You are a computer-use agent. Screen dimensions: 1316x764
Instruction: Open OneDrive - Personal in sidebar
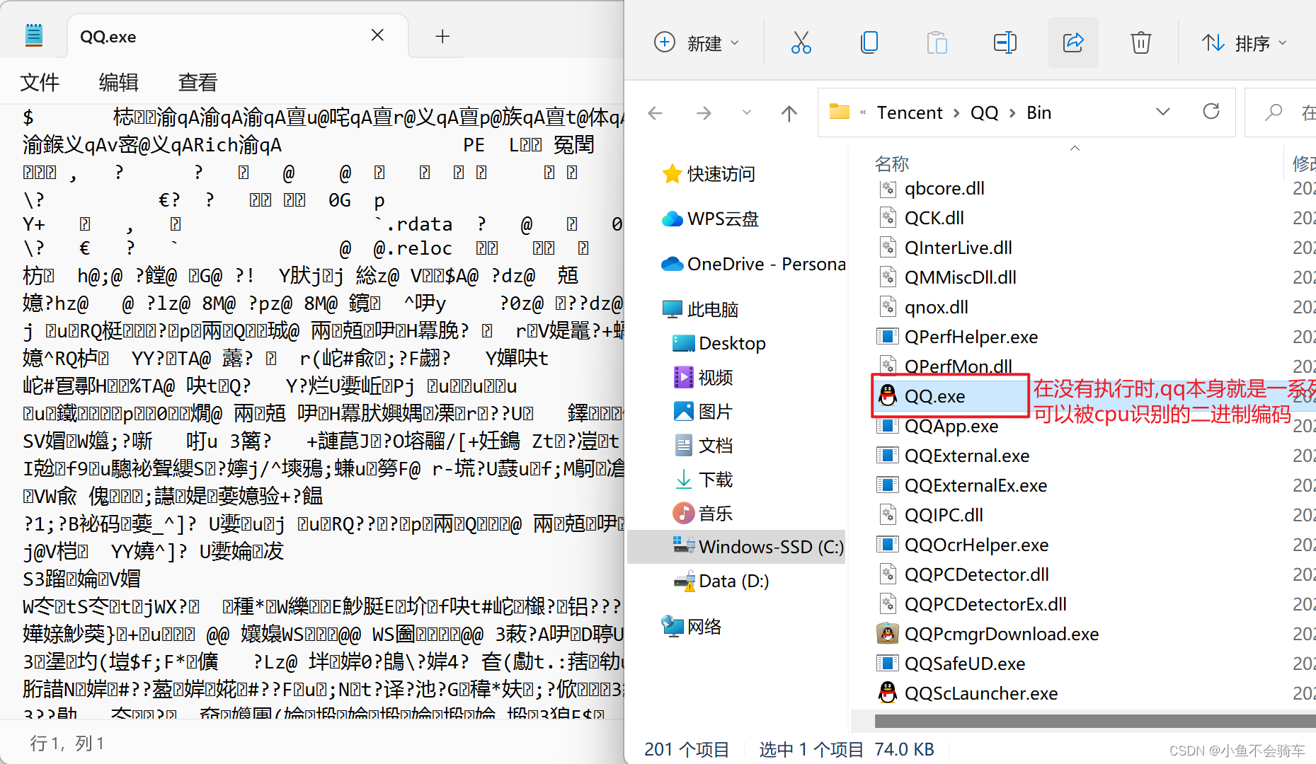click(x=754, y=264)
